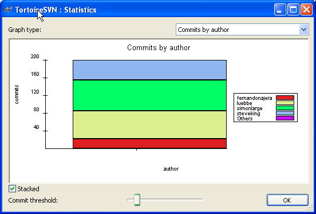Click the red fernandonajera legend swatch
The width and height of the screenshot is (316, 214).
tap(285, 98)
